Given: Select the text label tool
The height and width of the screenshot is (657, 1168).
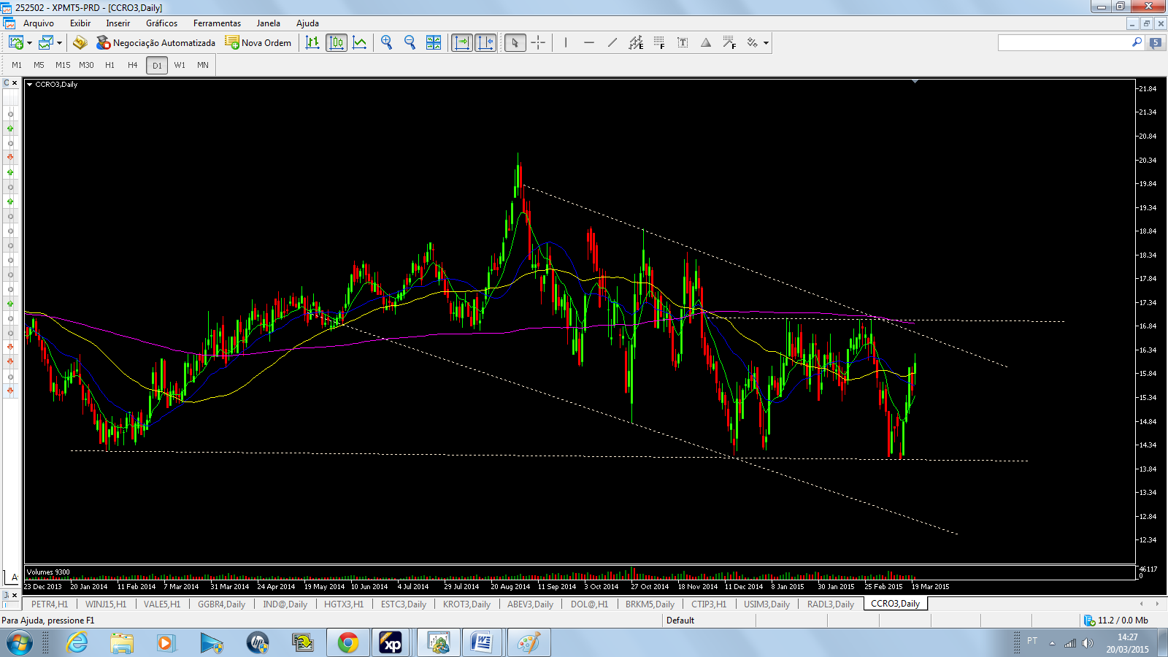Looking at the screenshot, I should (x=683, y=43).
